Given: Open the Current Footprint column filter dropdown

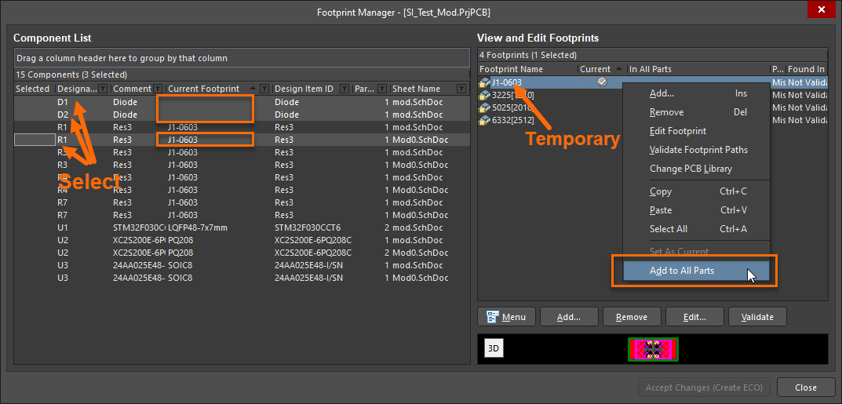Looking at the screenshot, I should (264, 89).
